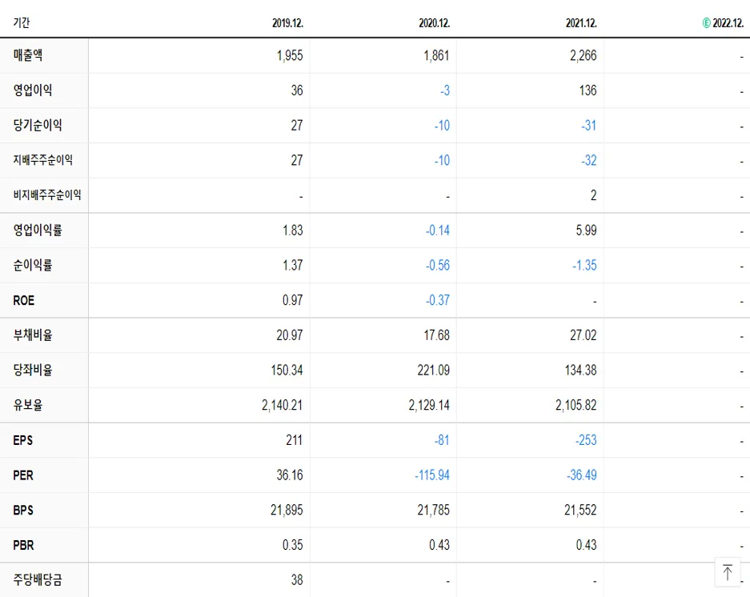Click the 당좌비율 row label
Viewport: 750px width, 597px height.
pos(33,370)
